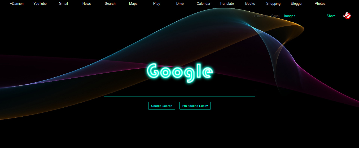
Task: Focus the cyan-outlined search box
Action: [x=179, y=93]
